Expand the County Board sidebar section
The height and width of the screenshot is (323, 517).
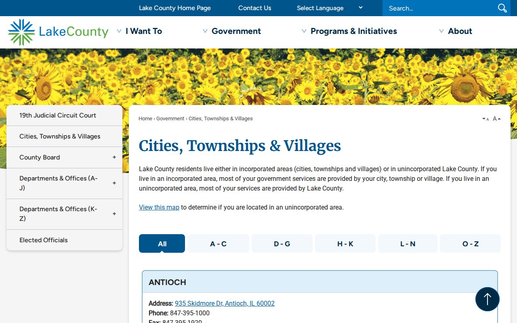114,157
